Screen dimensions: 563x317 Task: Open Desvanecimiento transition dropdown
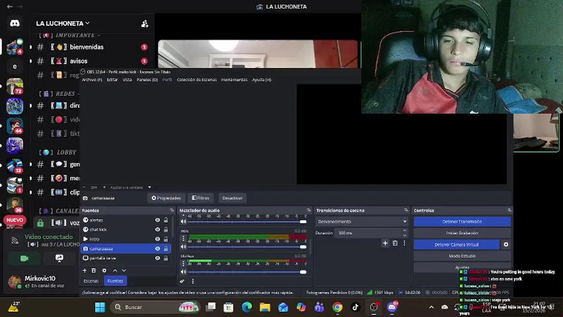[362, 221]
